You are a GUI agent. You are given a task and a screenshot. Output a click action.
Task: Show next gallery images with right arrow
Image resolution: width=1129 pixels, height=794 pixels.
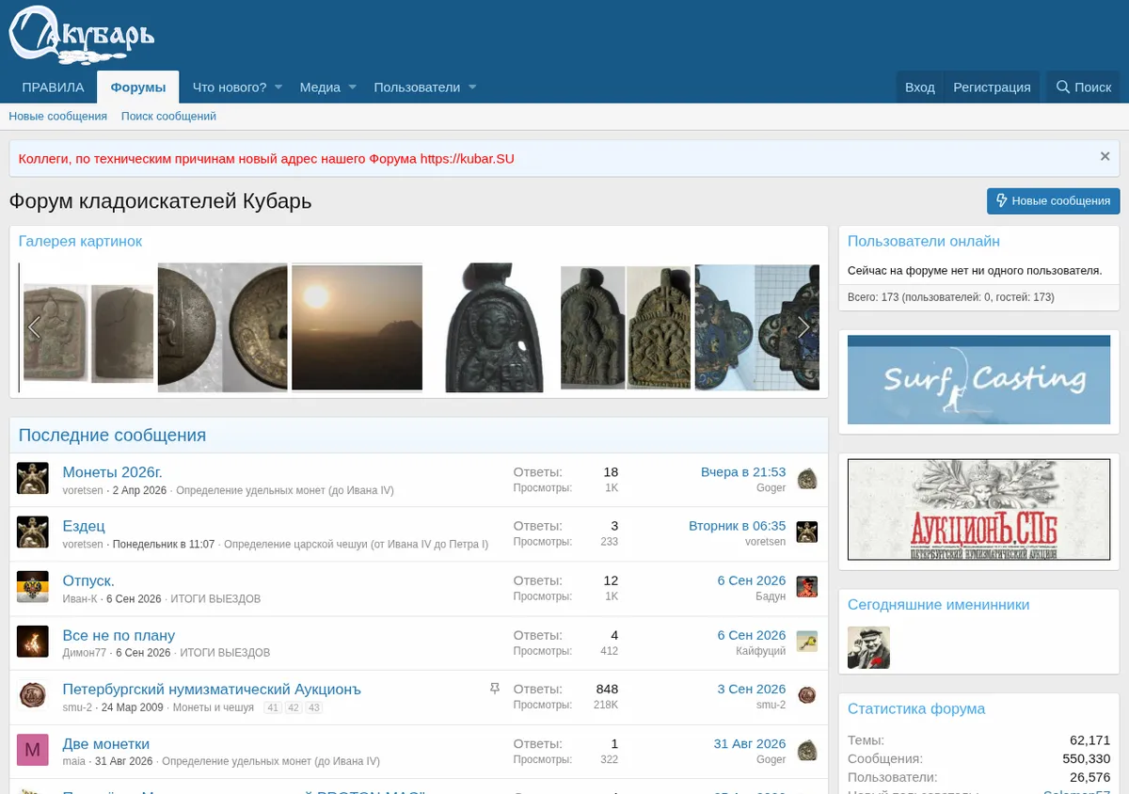(x=803, y=327)
